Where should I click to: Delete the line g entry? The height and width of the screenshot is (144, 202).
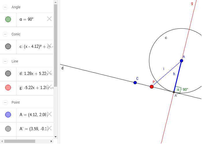[49, 87]
